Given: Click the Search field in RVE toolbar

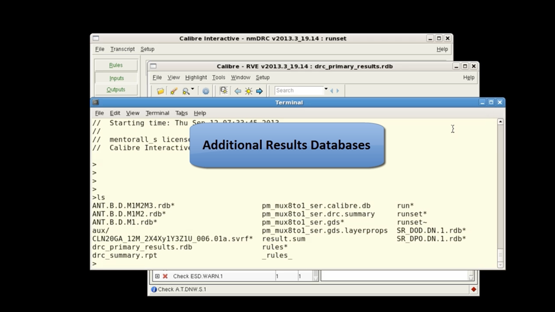Looking at the screenshot, I should coord(299,91).
